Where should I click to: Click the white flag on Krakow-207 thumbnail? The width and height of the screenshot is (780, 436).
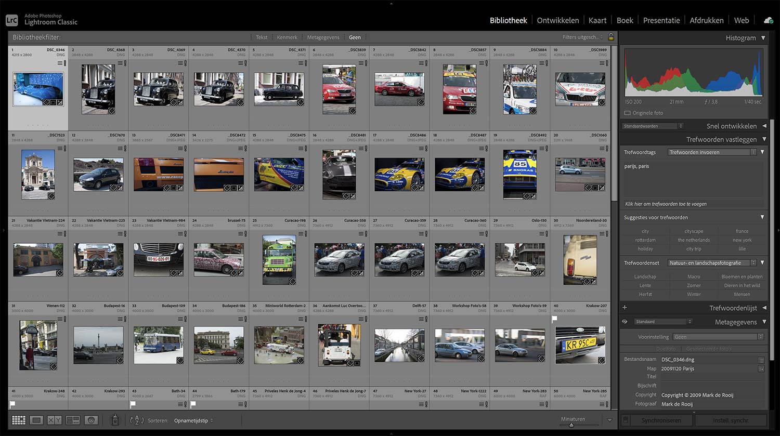tap(554, 319)
